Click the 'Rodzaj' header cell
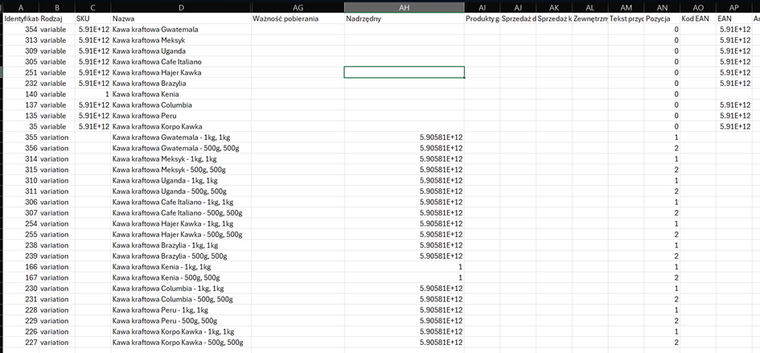 57,18
